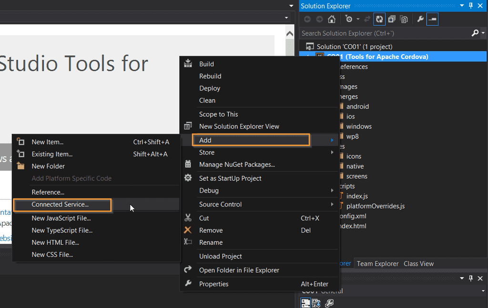This screenshot has height=308, width=488.
Task: Choose New Item... in Add submenu
Action: tap(96, 142)
